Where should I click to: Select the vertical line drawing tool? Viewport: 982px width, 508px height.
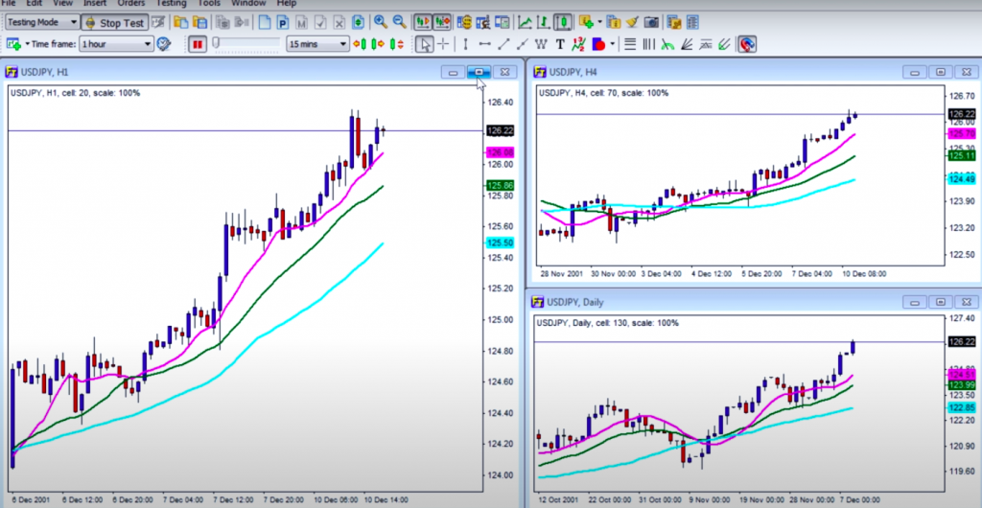point(465,44)
